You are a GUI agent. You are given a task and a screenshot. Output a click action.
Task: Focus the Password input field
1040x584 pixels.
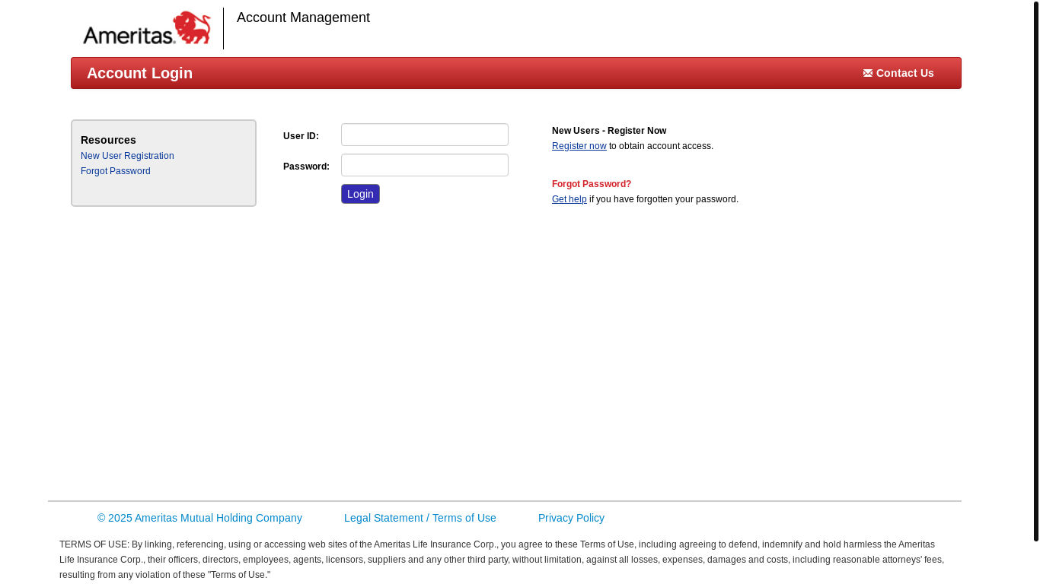tap(425, 165)
